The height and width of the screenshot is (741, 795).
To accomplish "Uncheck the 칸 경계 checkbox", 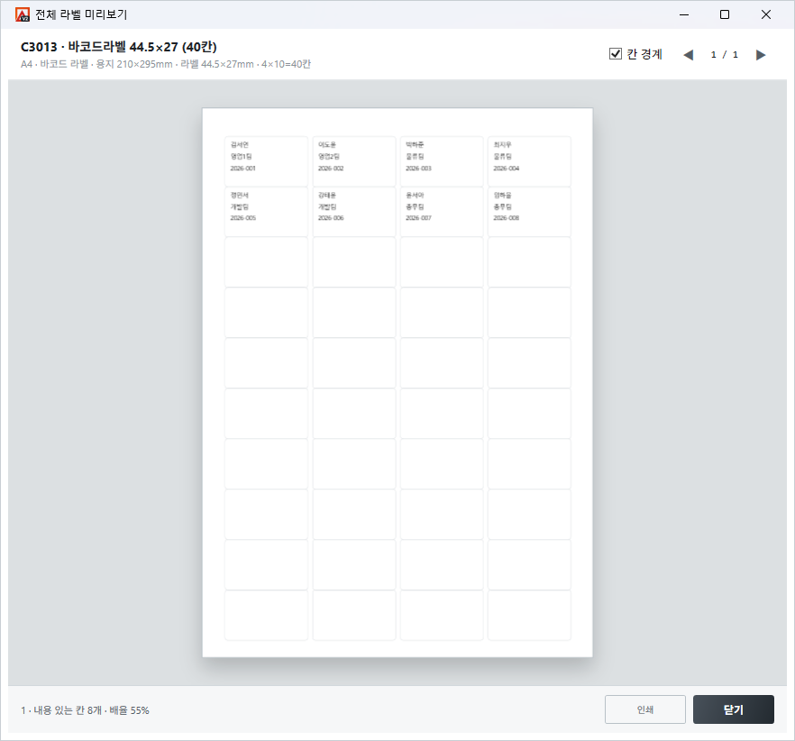I will (x=615, y=54).
